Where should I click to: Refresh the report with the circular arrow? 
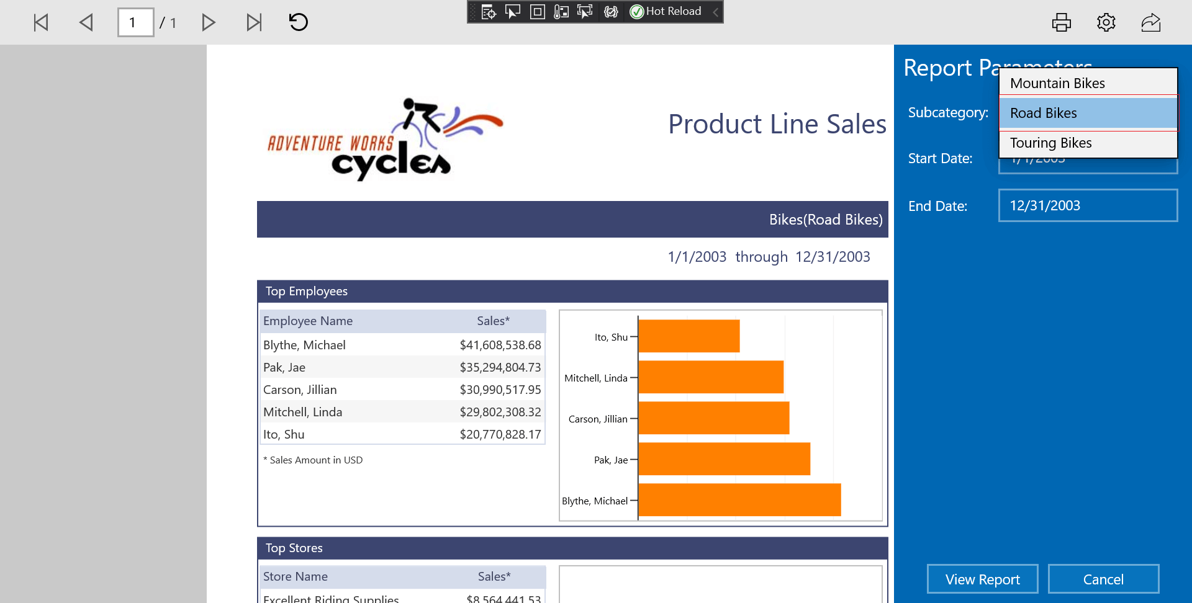click(299, 22)
